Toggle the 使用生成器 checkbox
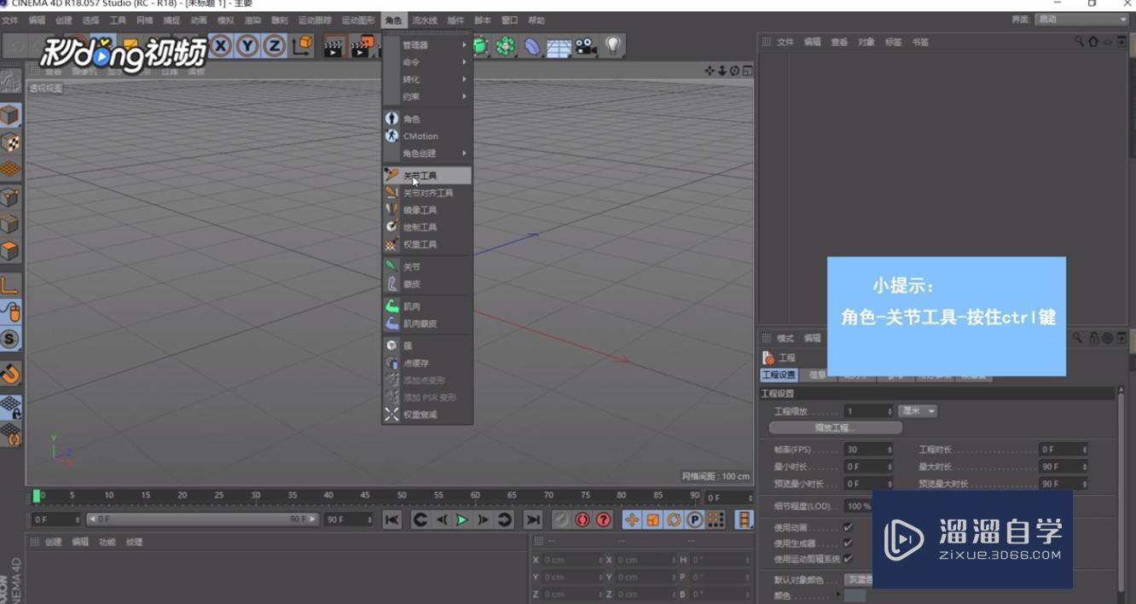This screenshot has width=1136, height=604. 848,543
